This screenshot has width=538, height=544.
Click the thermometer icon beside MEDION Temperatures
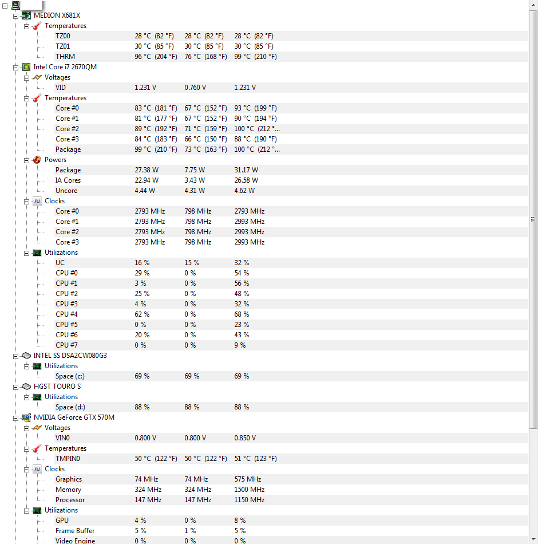[x=37, y=26]
